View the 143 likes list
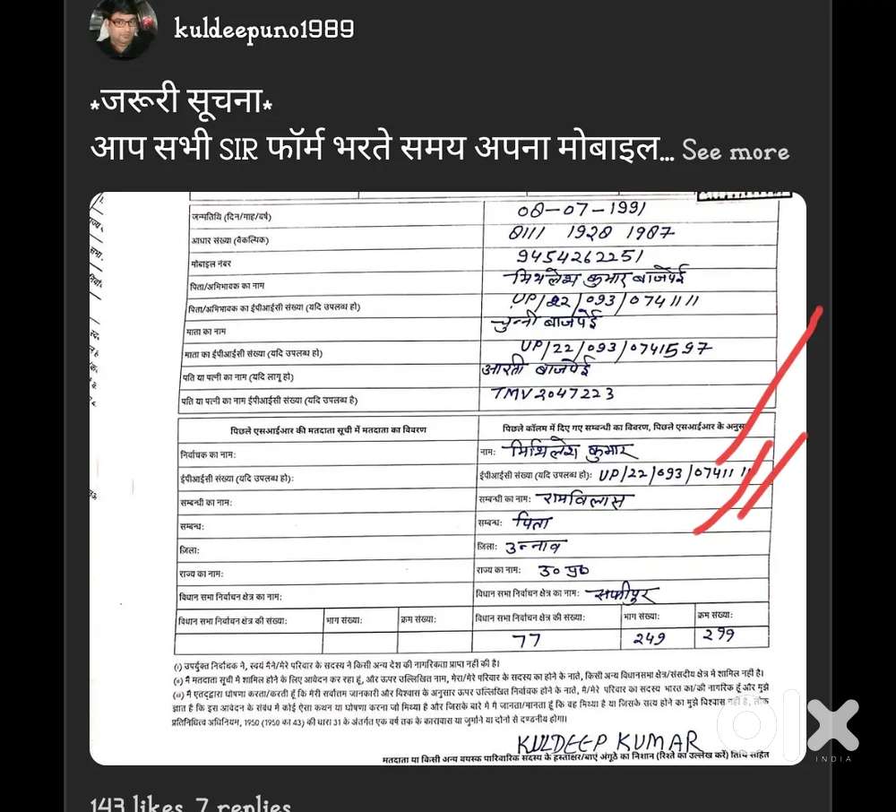 point(137,803)
